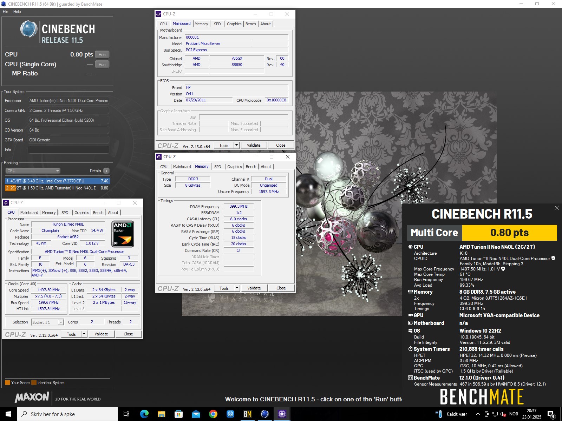Open Graphics tab in Mainboard CPU-Z window
This screenshot has height=421, width=562.
(234, 24)
